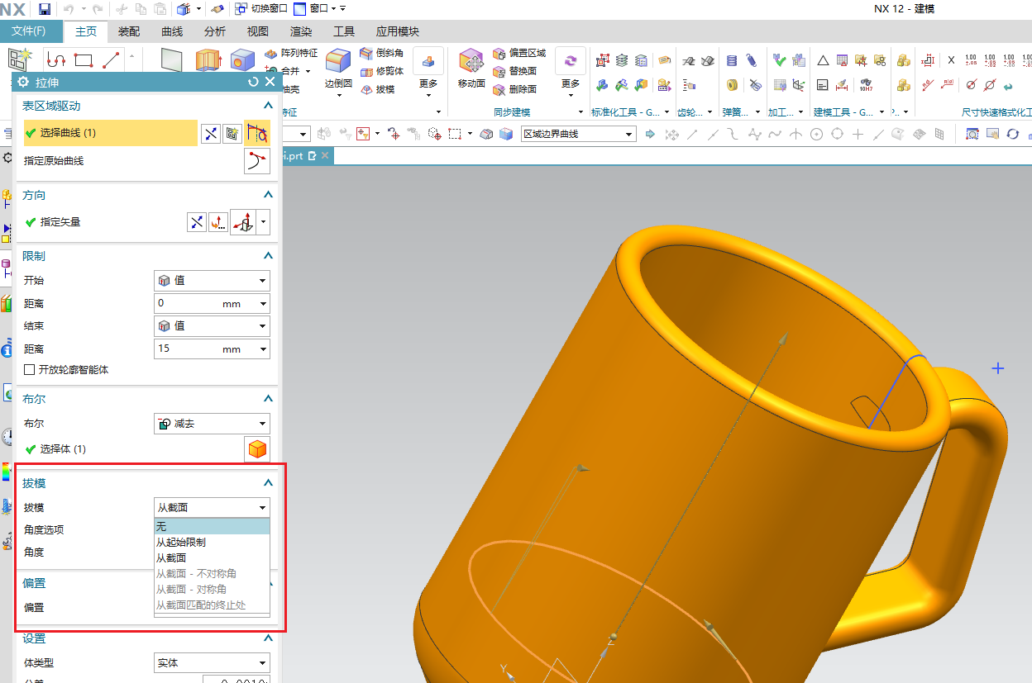Click the 窗口 window menu button

click(315, 9)
